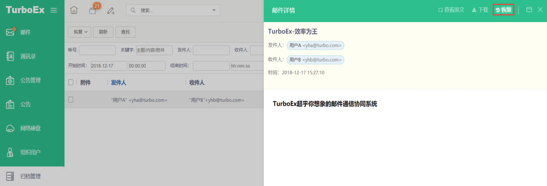The width and height of the screenshot is (547, 186).
Task: Toggle the select-all checkbox in table header
Action: point(71,82)
